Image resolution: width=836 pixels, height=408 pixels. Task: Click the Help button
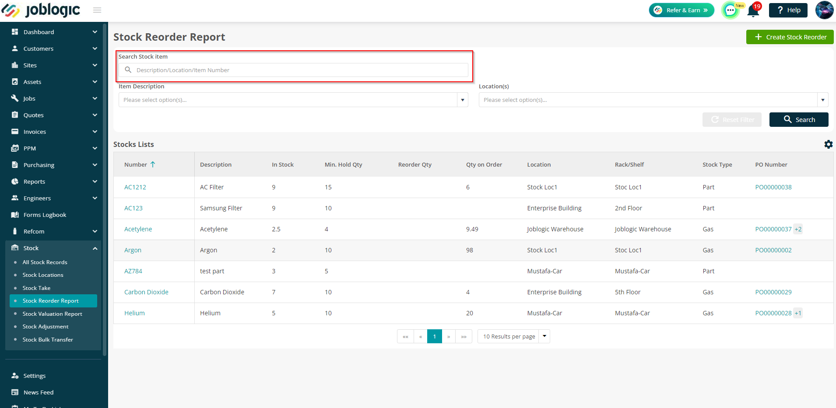pos(788,10)
